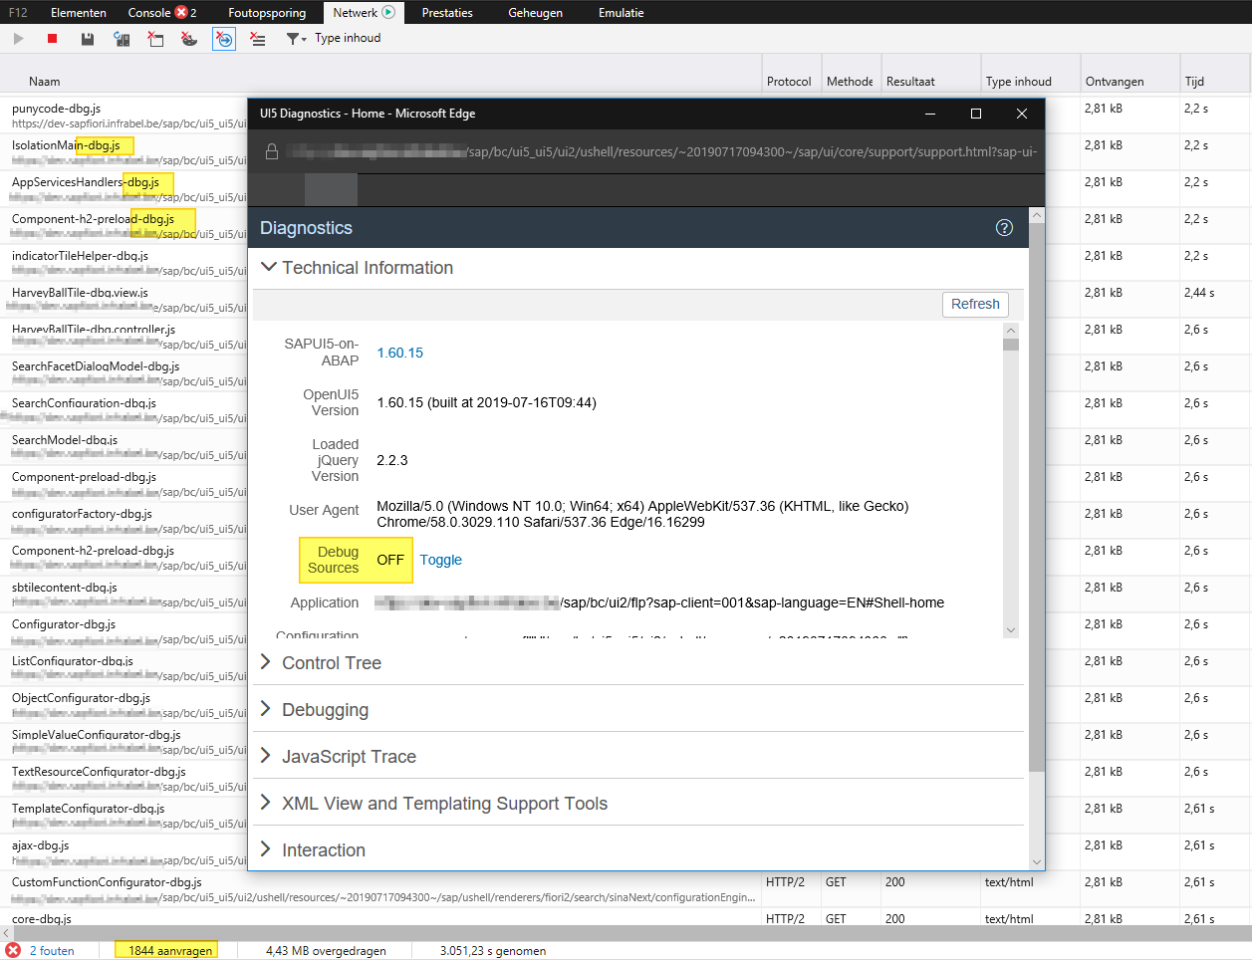Click network list horizontal scrollbar left arrow

point(7,933)
